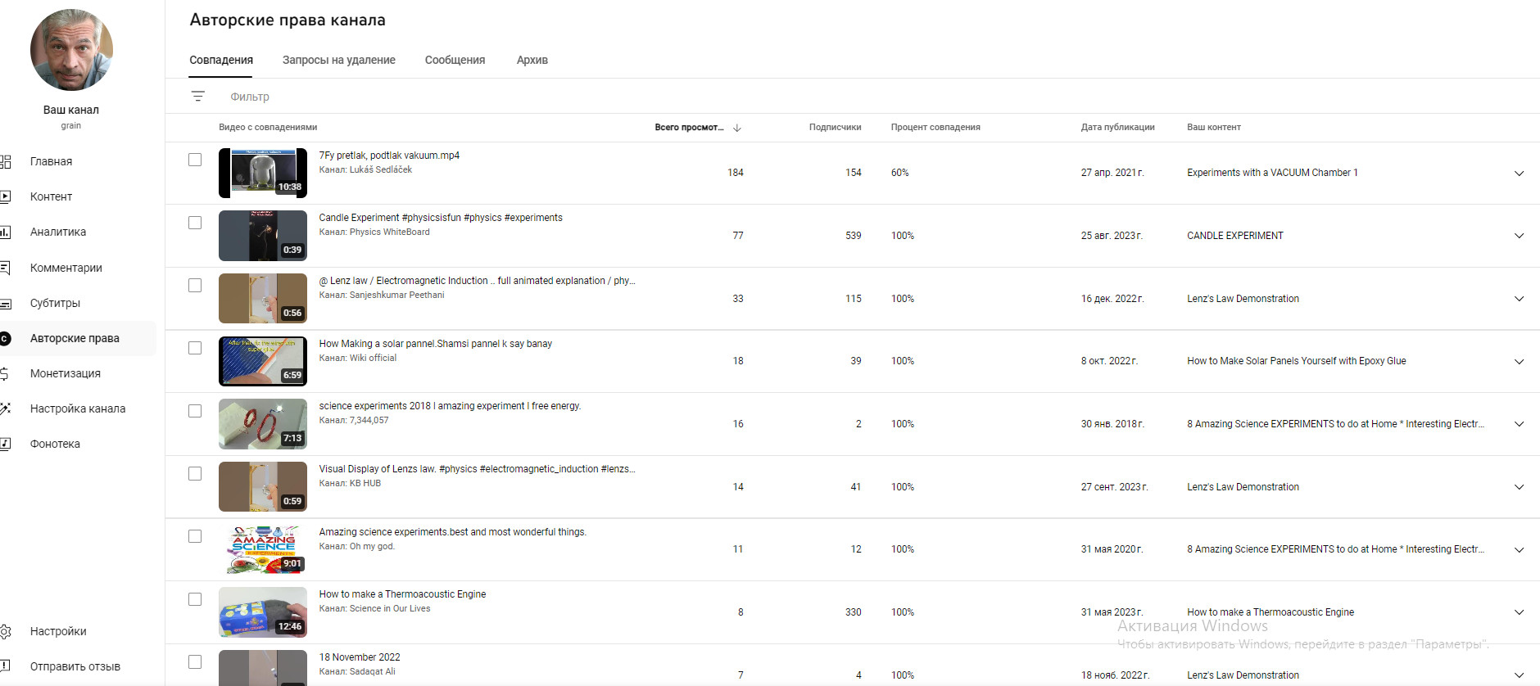Select the Авторские права copyright icon
Viewport: 1540px width, 686px height.
point(5,338)
